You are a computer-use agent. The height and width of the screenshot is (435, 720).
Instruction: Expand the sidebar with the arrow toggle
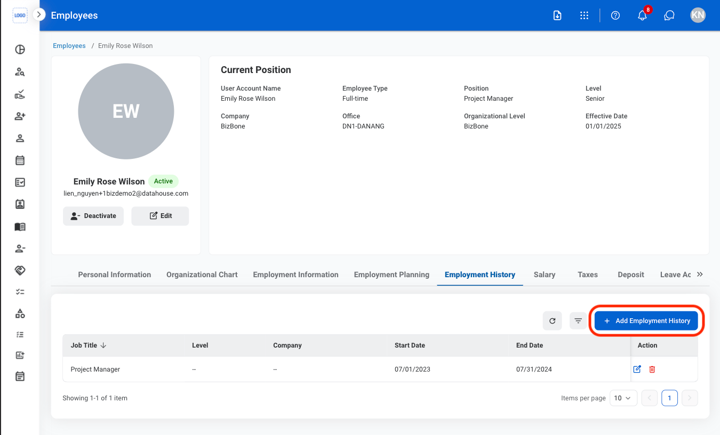point(39,15)
